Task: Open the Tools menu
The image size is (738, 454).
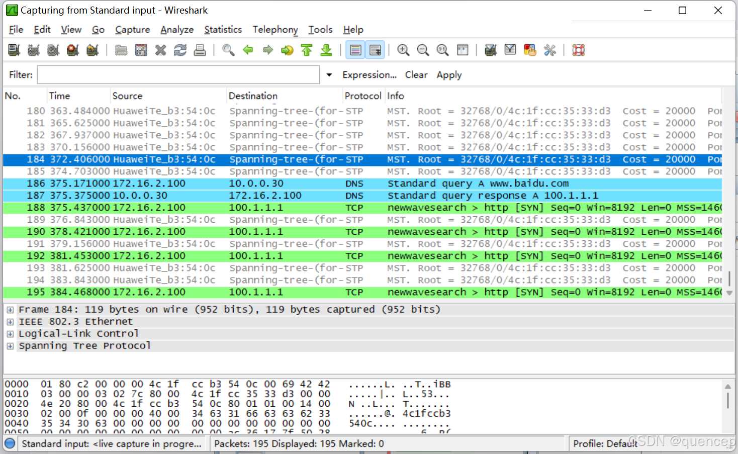Action: [320, 30]
